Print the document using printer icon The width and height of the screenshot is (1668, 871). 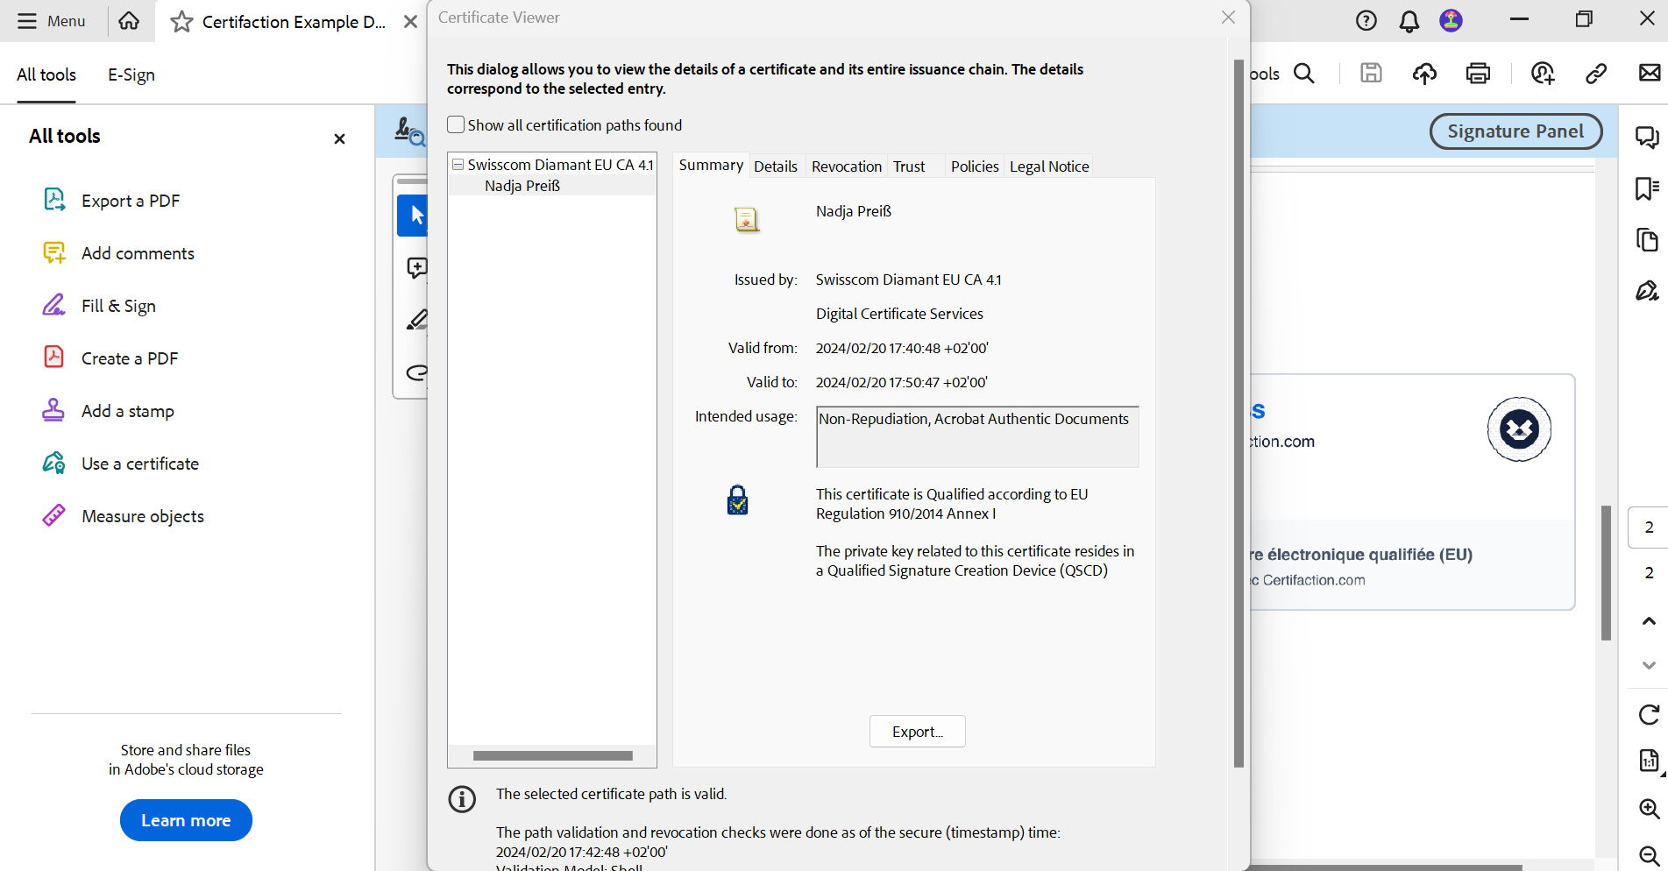coord(1478,74)
